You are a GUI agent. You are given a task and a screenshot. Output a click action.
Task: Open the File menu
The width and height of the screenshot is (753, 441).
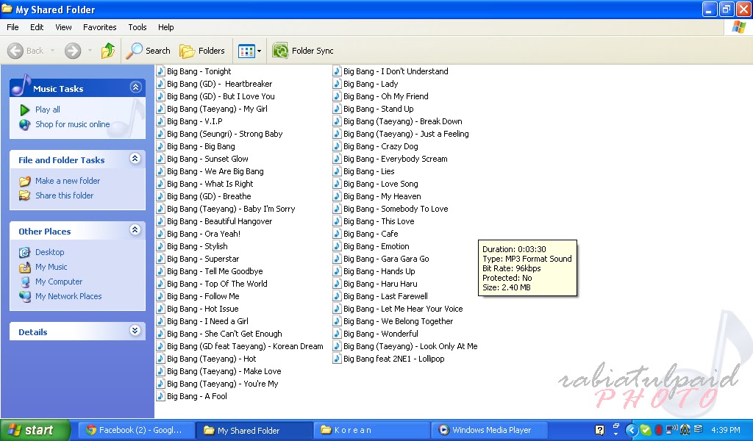(x=13, y=27)
